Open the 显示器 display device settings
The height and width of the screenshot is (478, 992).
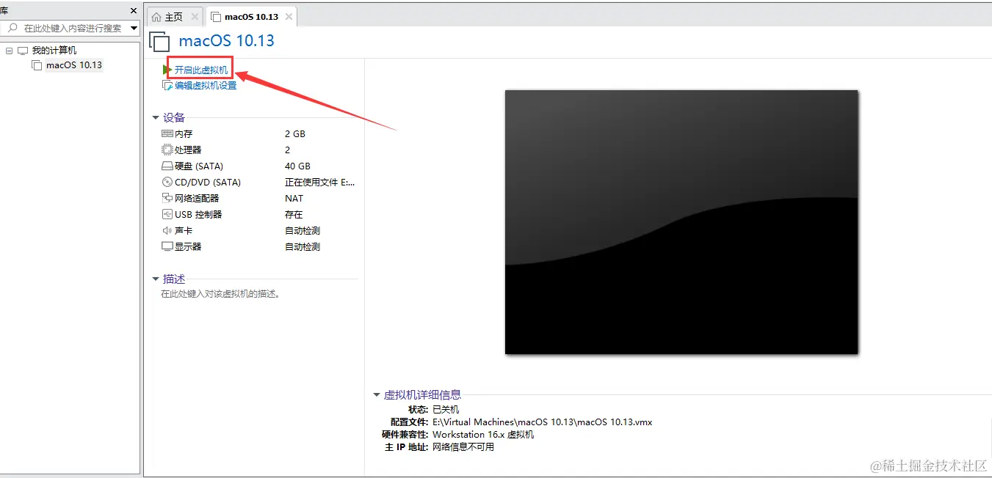(x=182, y=246)
